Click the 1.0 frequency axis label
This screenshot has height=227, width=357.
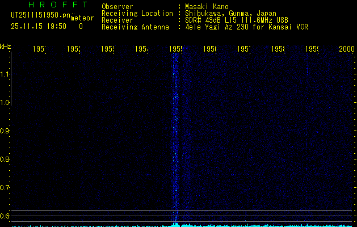point(5,103)
